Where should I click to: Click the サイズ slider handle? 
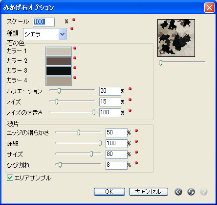(x=91, y=154)
